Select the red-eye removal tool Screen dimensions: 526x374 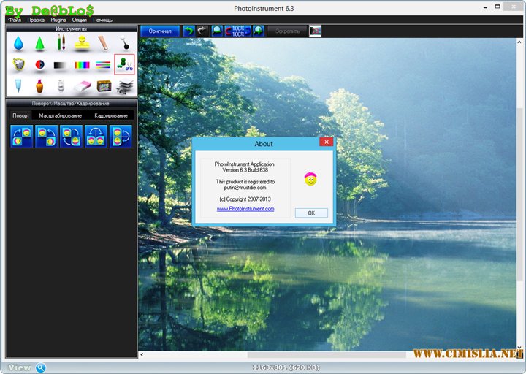click(x=39, y=65)
